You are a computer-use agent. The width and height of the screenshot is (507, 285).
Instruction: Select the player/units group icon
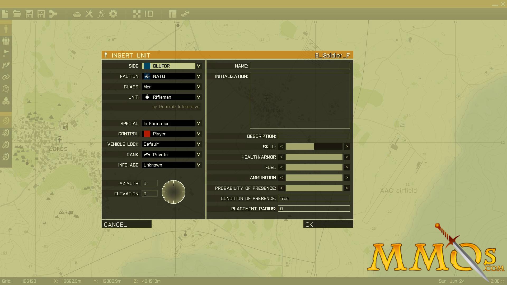(6, 41)
